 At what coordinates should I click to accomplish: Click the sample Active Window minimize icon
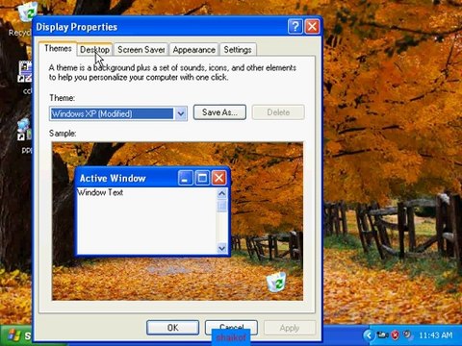pos(186,178)
